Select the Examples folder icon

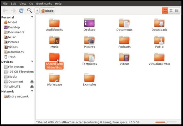(89, 78)
